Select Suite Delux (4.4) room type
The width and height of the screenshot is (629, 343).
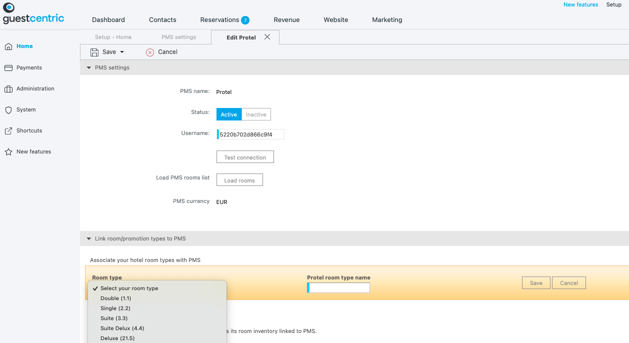[x=157, y=328]
